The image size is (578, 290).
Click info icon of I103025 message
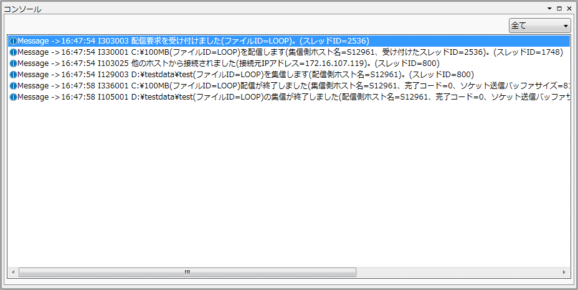pyautogui.click(x=13, y=63)
